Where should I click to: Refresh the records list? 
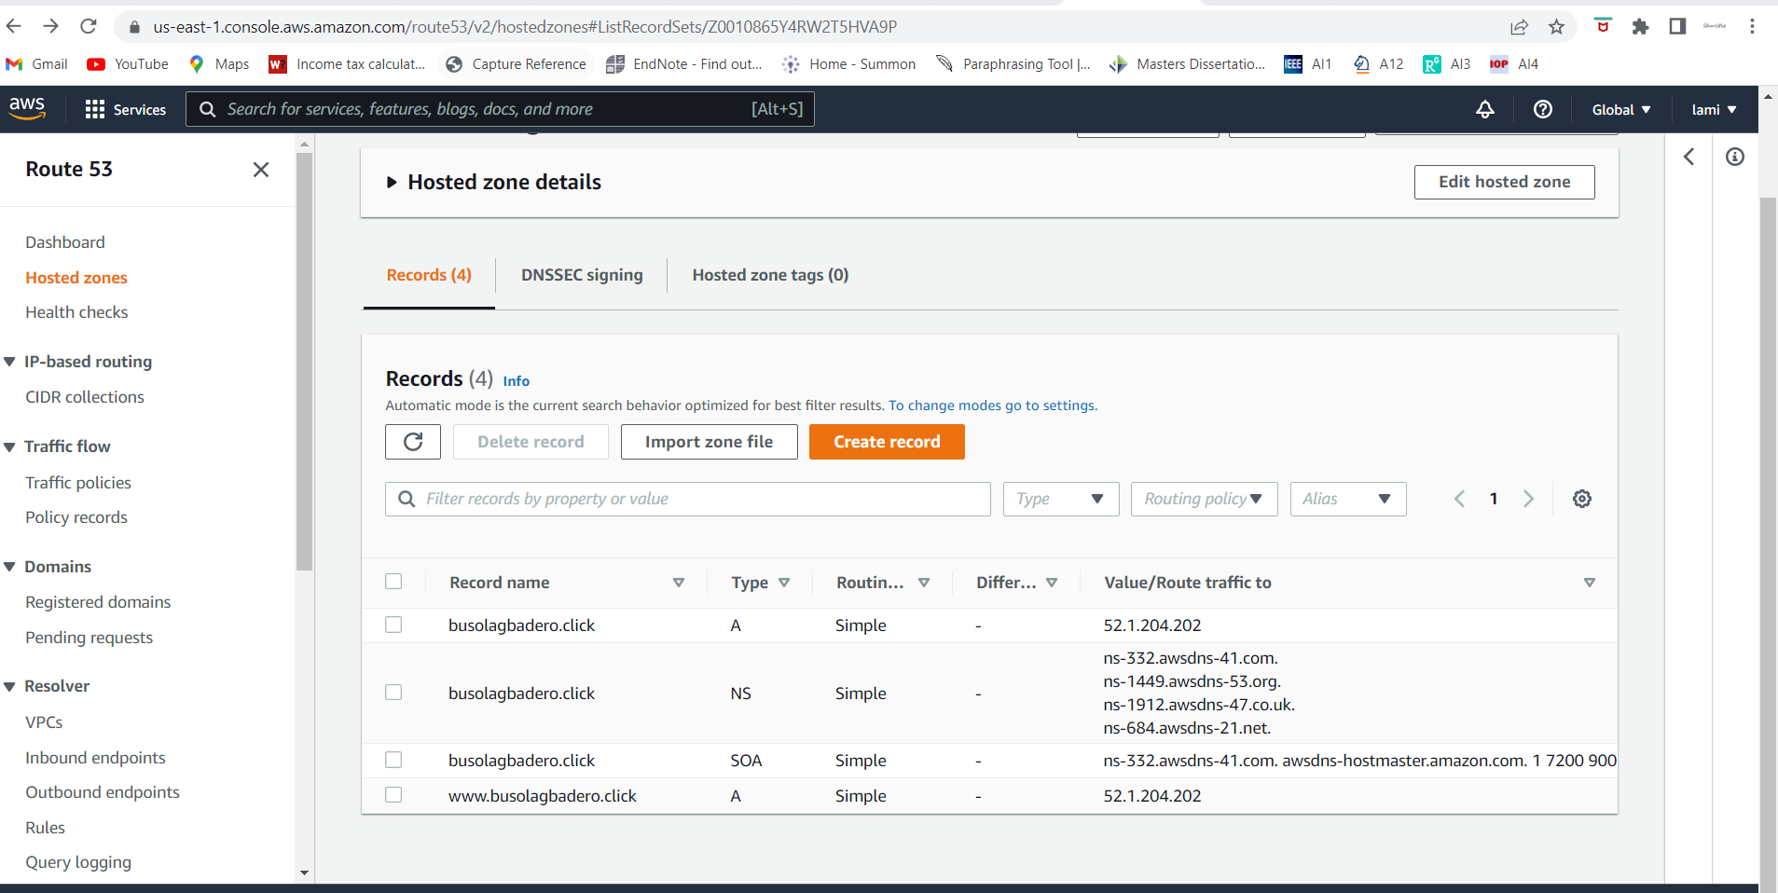click(x=412, y=441)
